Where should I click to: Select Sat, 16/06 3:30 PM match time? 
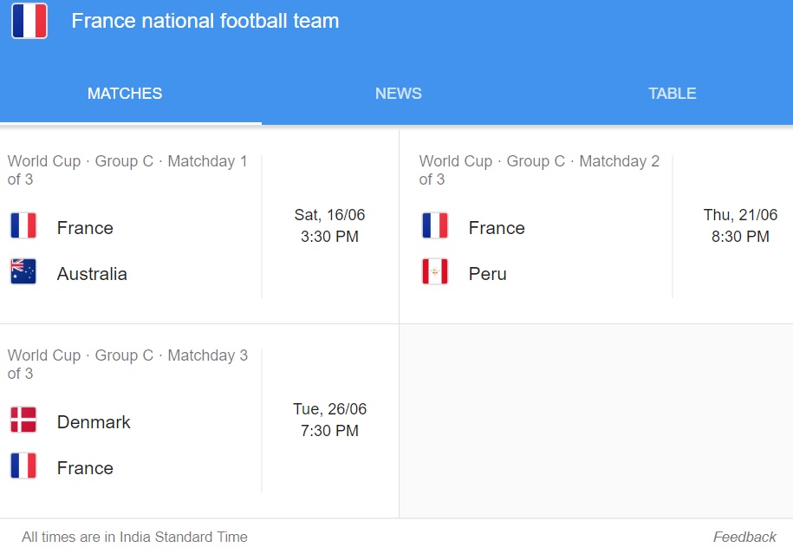click(329, 225)
